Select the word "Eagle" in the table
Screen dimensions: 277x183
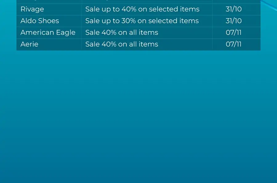point(66,33)
